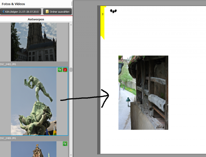Click the balloons clipart on page
The image size is (206, 157).
(113, 12)
